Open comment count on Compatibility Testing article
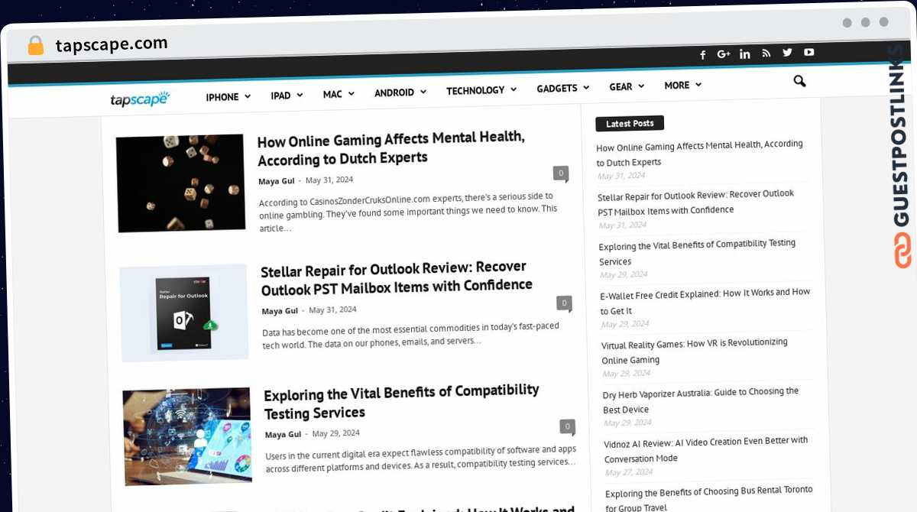Screen dimensions: 917x512 567,426
